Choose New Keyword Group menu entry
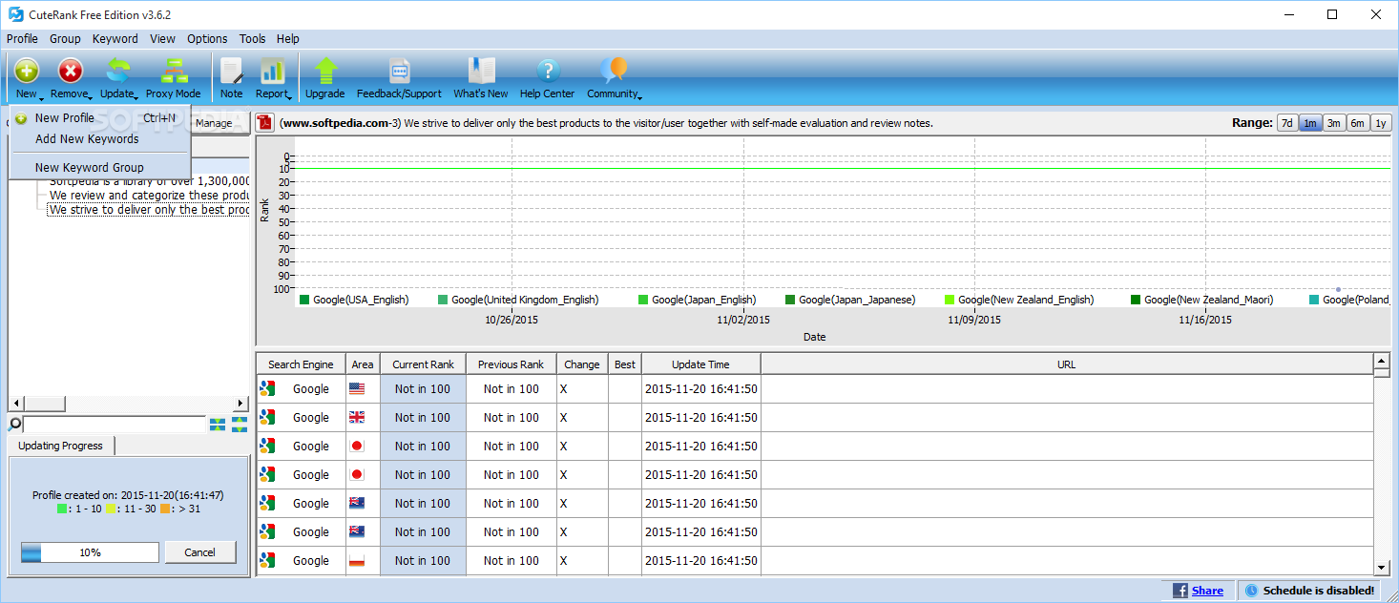This screenshot has height=603, width=1399. tap(100, 167)
